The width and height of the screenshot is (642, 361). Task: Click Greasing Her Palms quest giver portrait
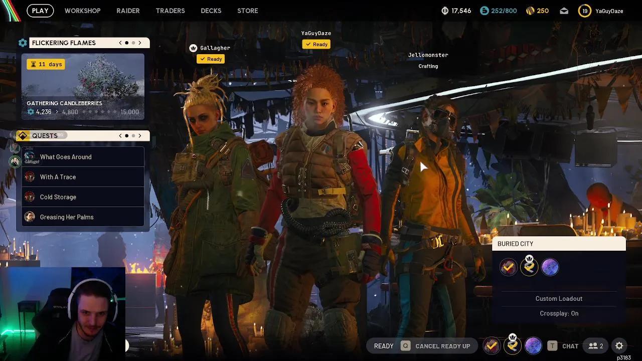tap(30, 217)
